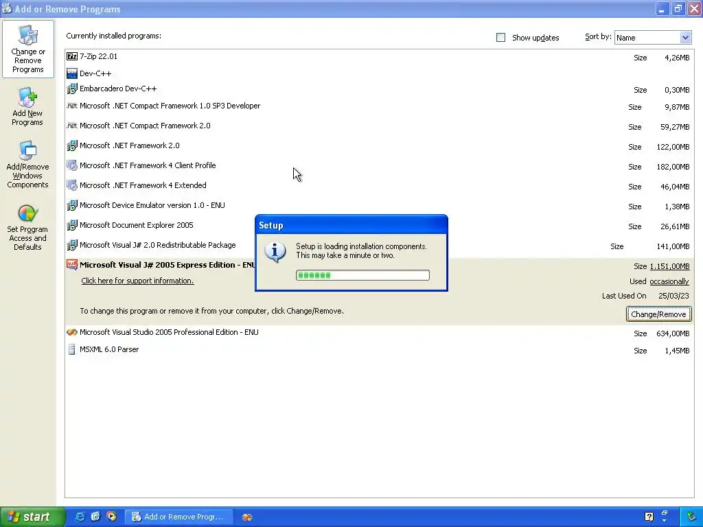
Task: Open Windows Media Player from quick launch
Action: coord(111,517)
